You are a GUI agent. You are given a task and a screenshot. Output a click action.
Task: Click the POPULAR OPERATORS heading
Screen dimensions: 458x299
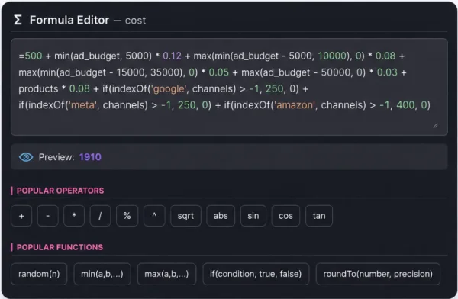(60, 191)
